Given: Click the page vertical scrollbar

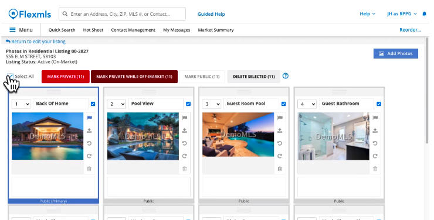Looking at the screenshot, I should pyautogui.click(x=427, y=91).
